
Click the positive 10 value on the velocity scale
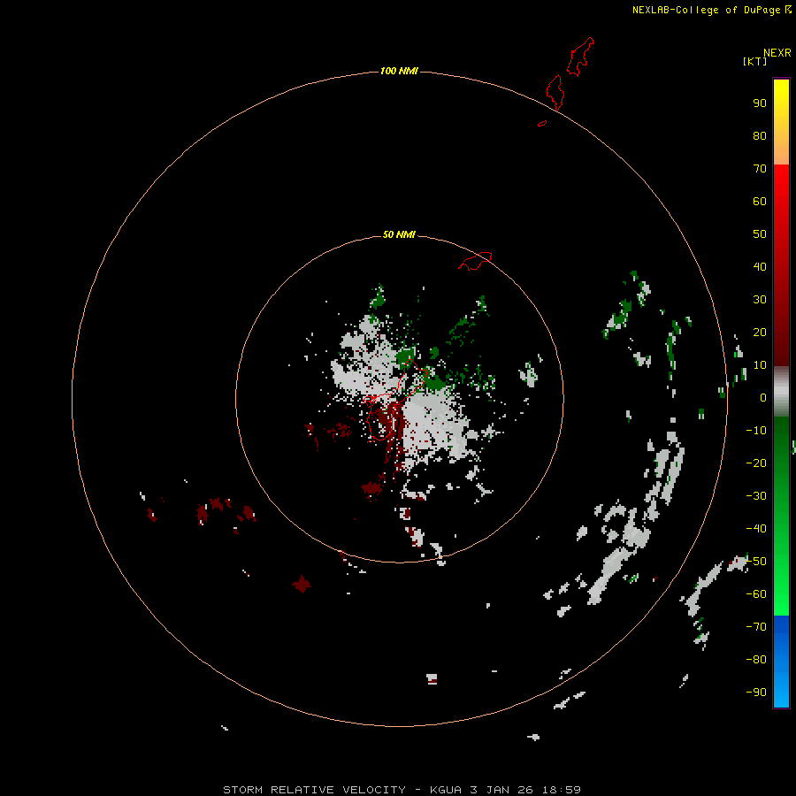click(x=760, y=365)
